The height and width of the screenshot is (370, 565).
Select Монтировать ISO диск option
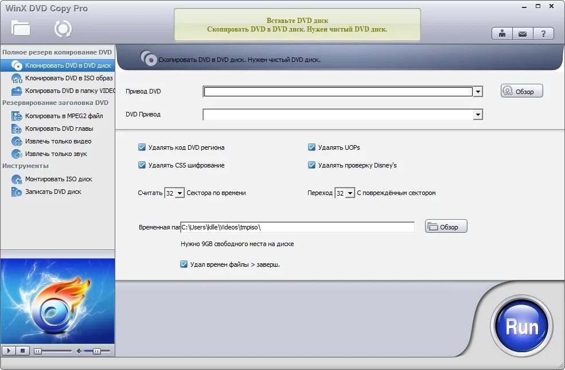pyautogui.click(x=58, y=179)
